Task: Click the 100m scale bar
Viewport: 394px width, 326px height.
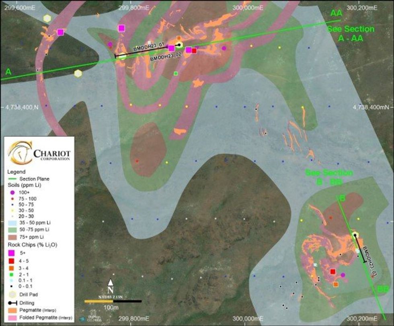Action: click(x=113, y=301)
